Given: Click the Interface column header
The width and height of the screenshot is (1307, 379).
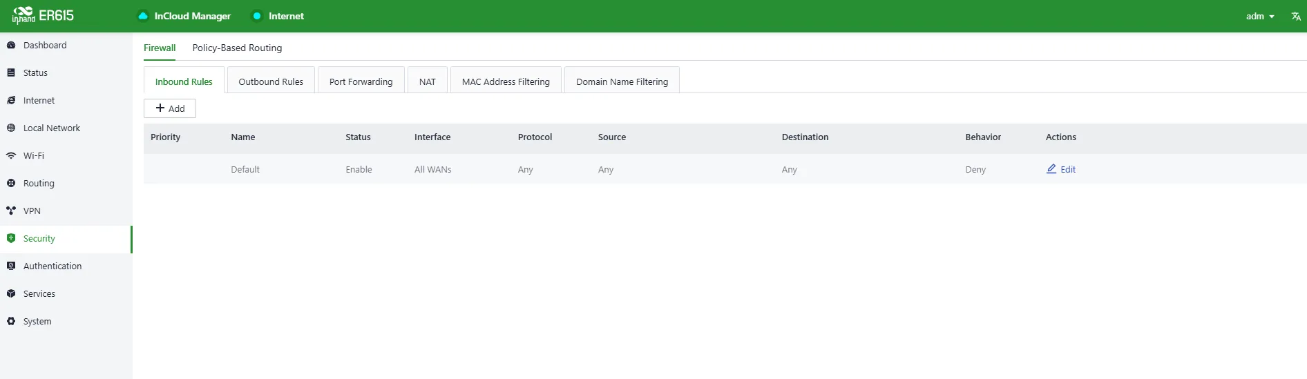Looking at the screenshot, I should coord(432,137).
